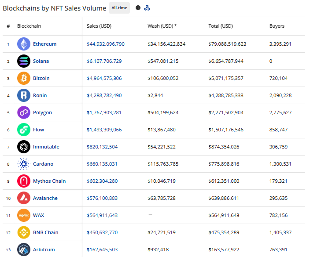
Task: Open the Flow blockchain link
Action: pos(39,130)
